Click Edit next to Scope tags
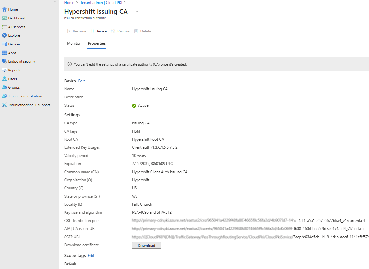Image resolution: width=369 pixels, height=269 pixels. [x=91, y=256]
